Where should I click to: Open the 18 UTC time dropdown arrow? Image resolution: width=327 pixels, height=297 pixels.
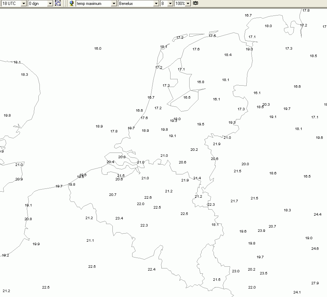click(24, 4)
